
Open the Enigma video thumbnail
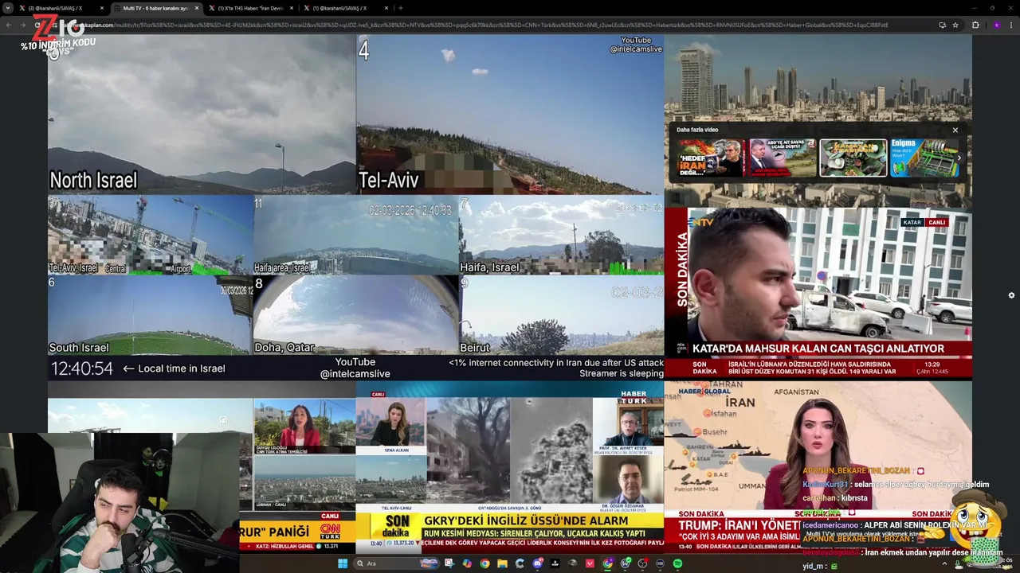924,158
